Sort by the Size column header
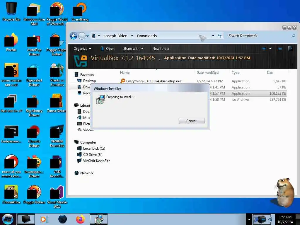 tap(270, 73)
